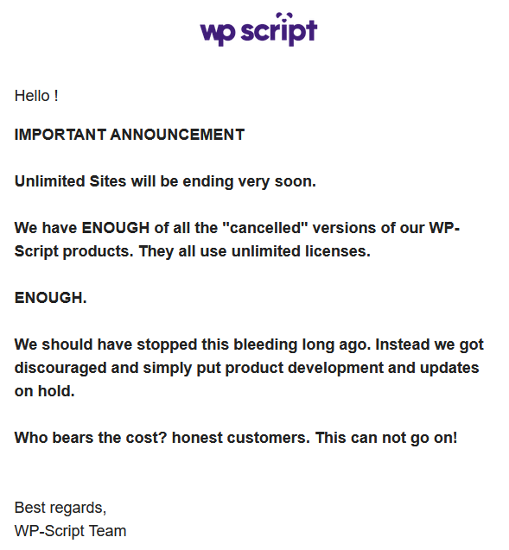Image resolution: width=509 pixels, height=550 pixels.
Task: Click "Instead we got" phrase
Action: 429,345
